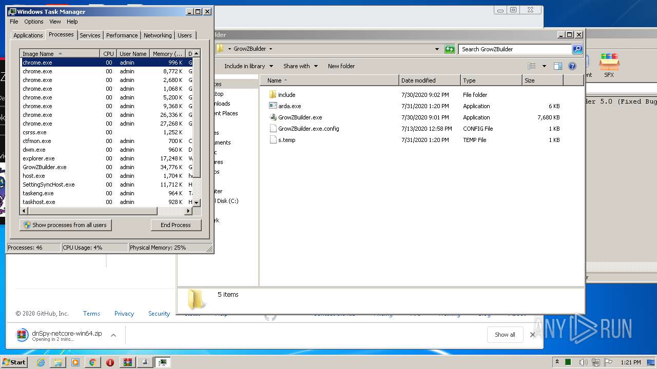Click New folder in Explorer toolbar
The image size is (657, 369).
(x=341, y=66)
